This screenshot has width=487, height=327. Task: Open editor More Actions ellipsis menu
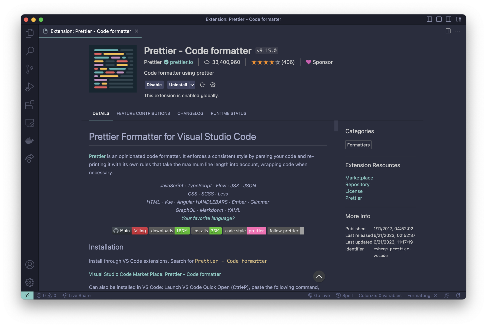click(x=458, y=31)
